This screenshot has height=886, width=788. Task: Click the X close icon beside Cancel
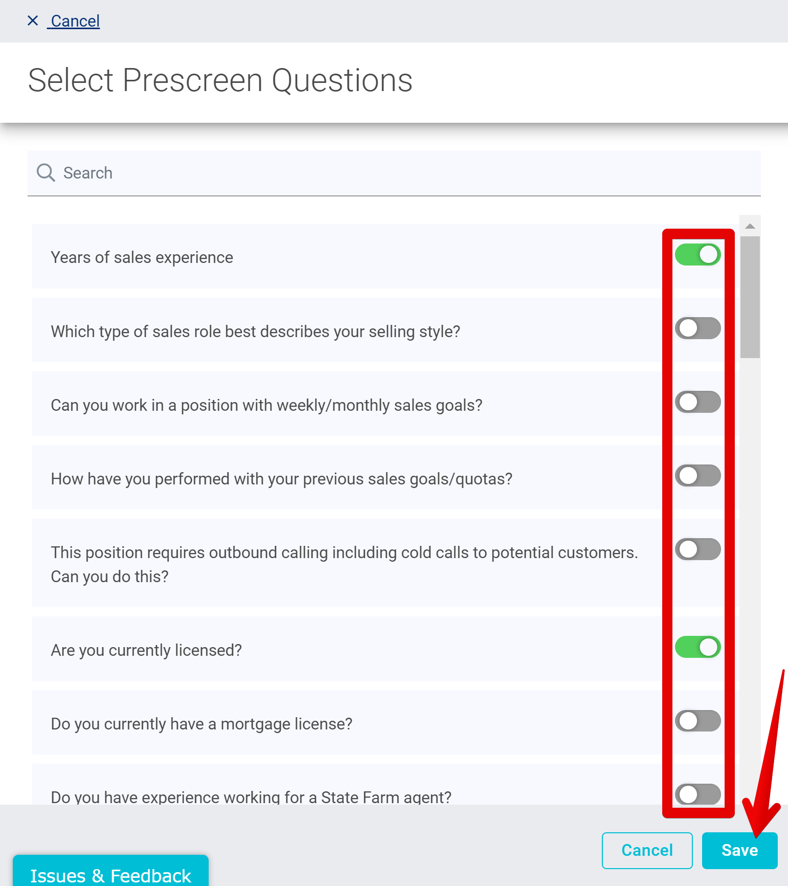(x=33, y=20)
